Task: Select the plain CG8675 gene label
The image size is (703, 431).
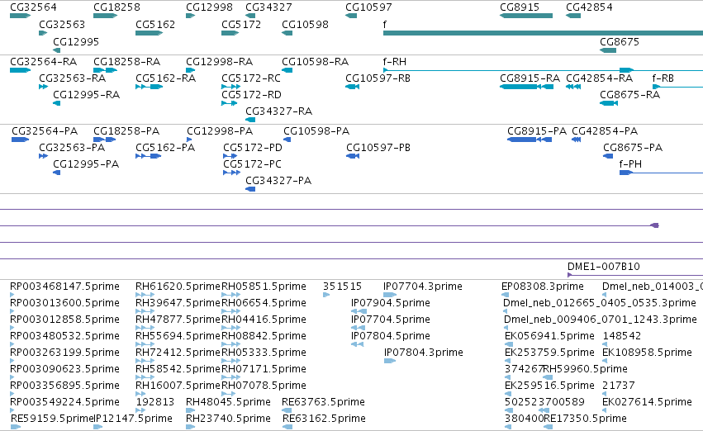Action: (x=620, y=41)
